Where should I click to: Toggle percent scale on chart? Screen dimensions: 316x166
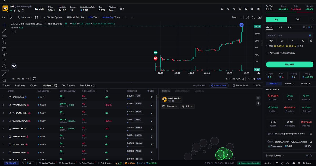[x=249, y=79]
